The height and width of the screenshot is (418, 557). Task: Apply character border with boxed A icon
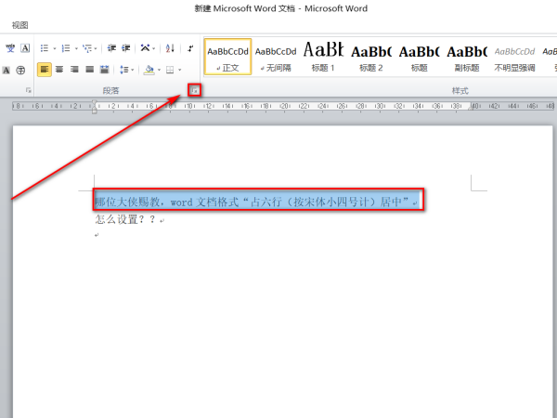pos(25,48)
